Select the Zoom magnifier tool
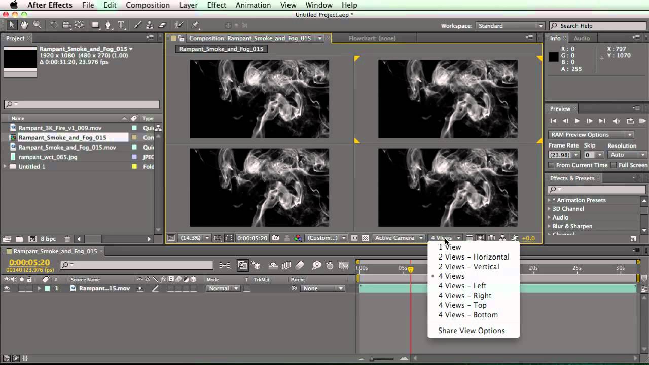 pos(37,25)
